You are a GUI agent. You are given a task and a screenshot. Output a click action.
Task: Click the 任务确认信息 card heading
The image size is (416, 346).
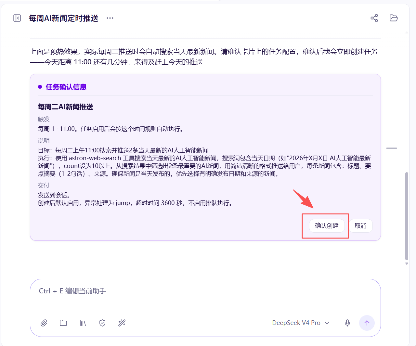tap(66, 87)
